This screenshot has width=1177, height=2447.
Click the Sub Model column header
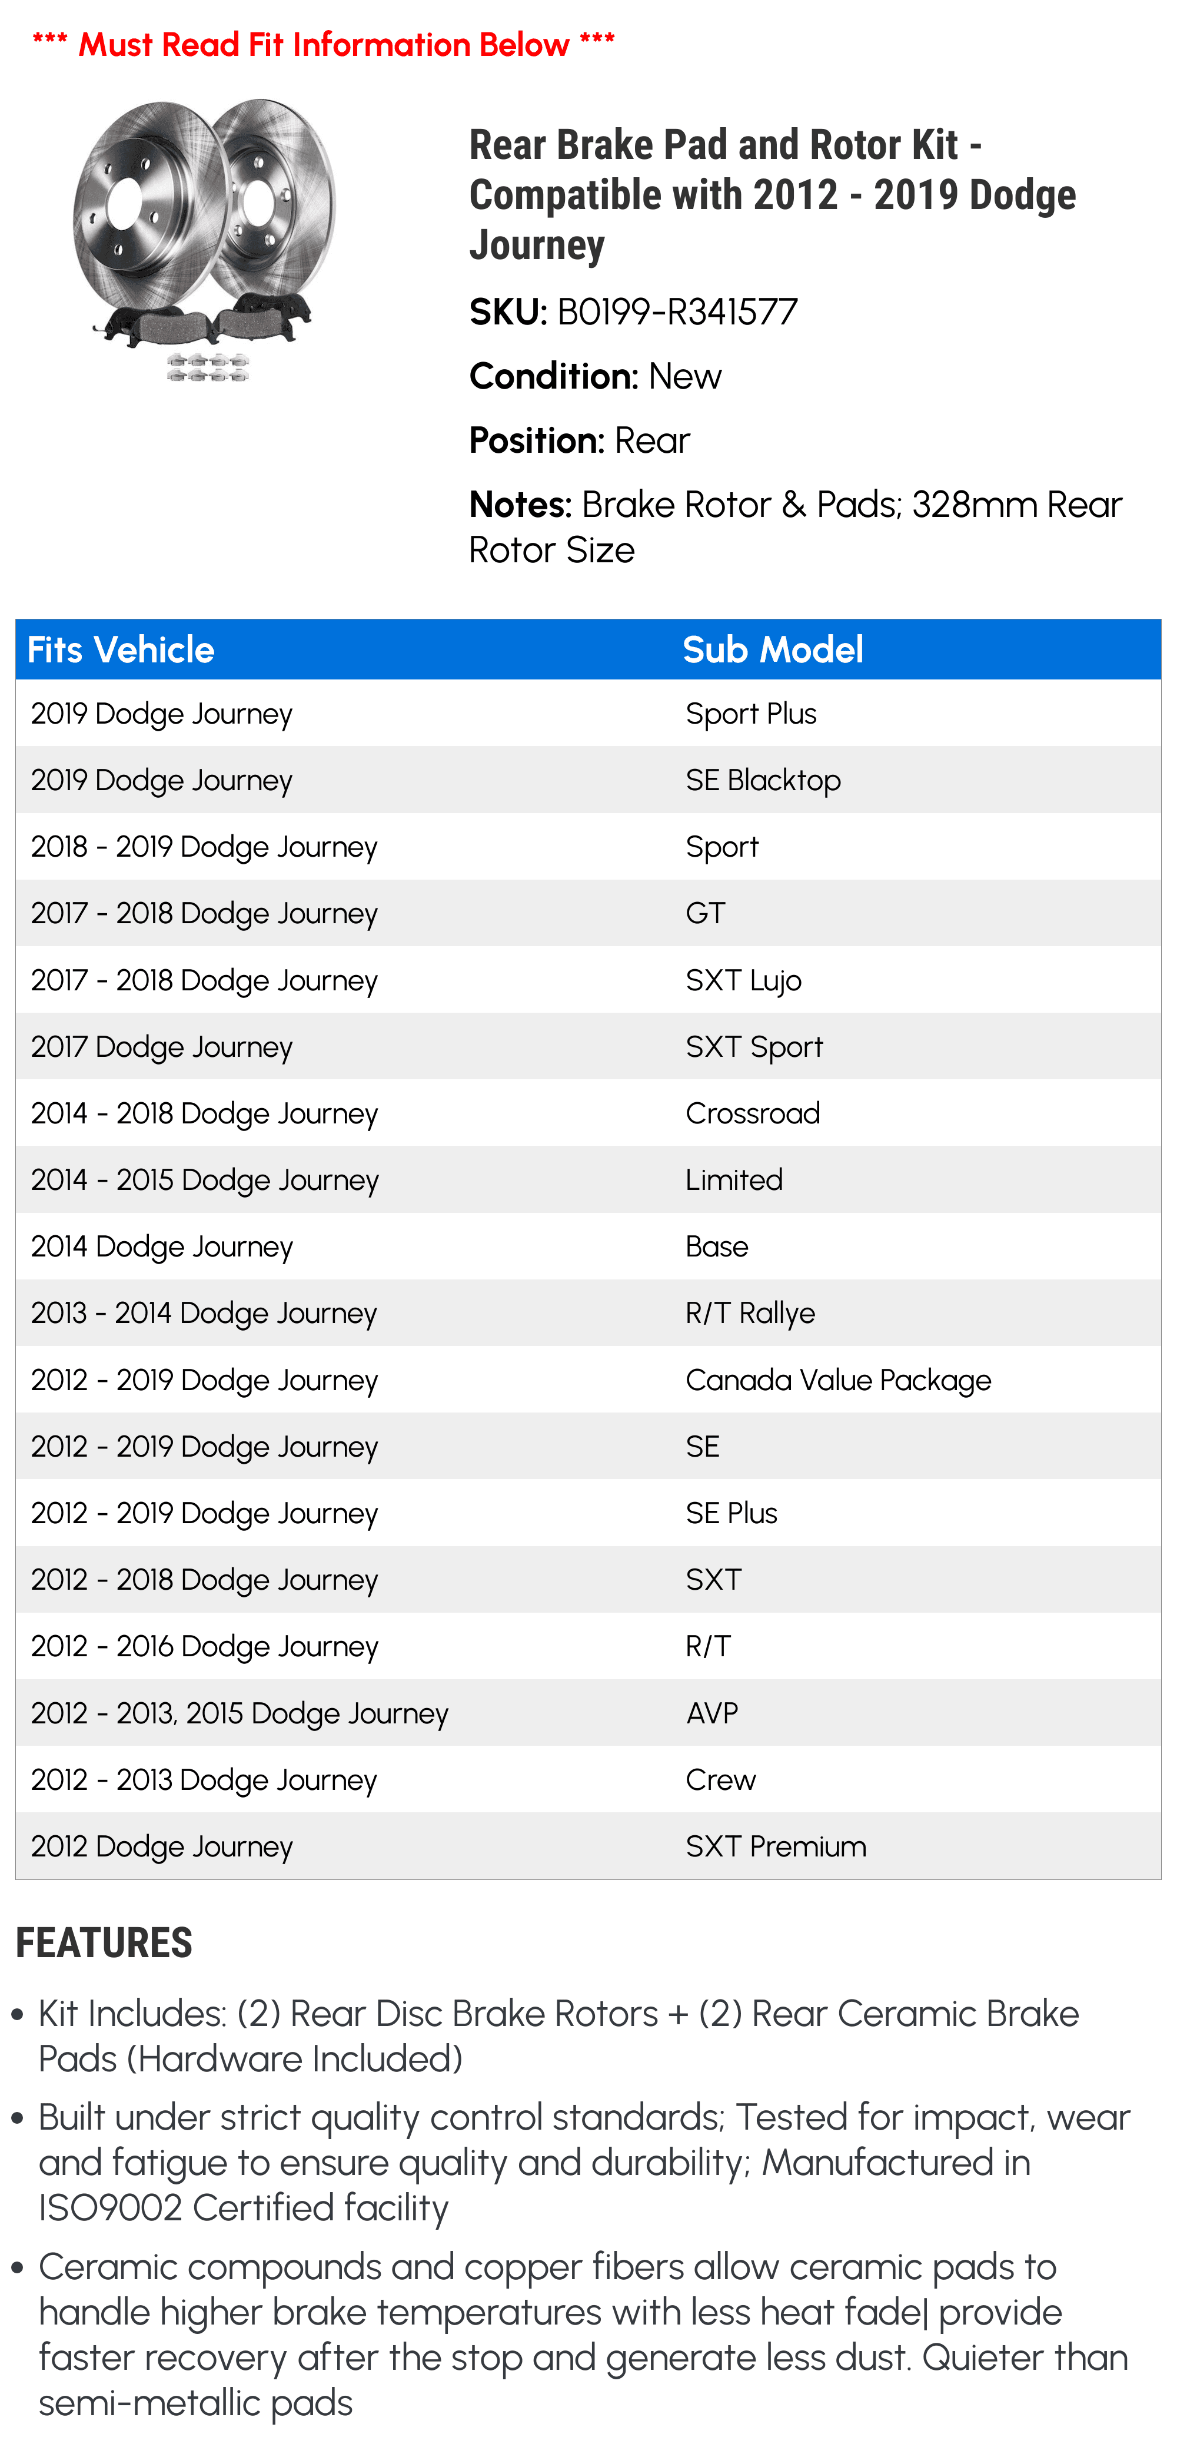pyautogui.click(x=773, y=650)
